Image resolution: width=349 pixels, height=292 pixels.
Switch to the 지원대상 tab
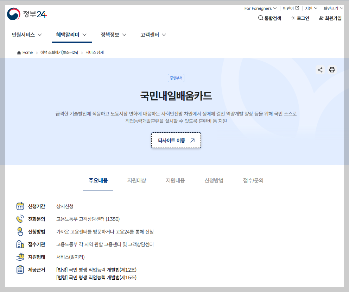pos(137,180)
